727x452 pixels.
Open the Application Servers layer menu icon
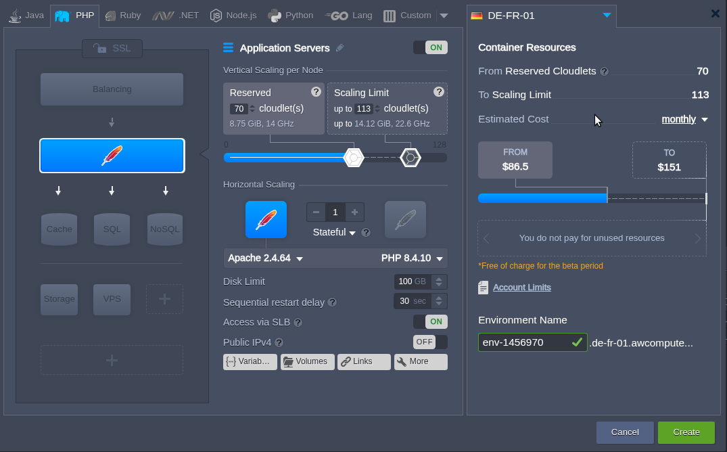click(x=228, y=48)
